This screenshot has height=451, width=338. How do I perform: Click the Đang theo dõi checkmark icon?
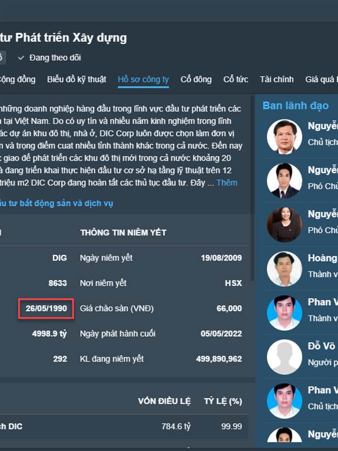click(x=21, y=58)
